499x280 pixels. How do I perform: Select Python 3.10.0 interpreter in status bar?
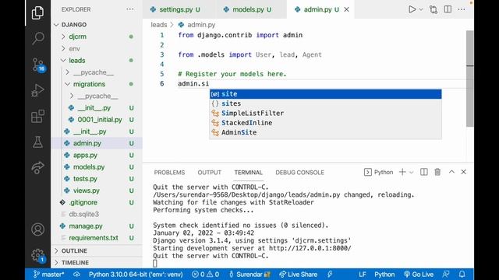click(x=136, y=275)
